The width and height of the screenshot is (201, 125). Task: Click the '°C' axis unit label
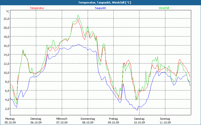(8, 11)
